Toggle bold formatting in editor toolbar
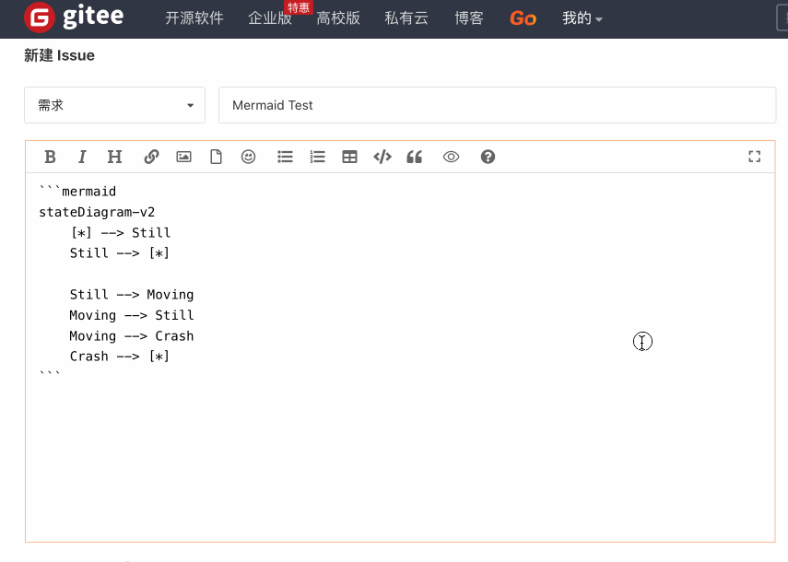Viewport: 788px width, 562px height. (x=50, y=157)
